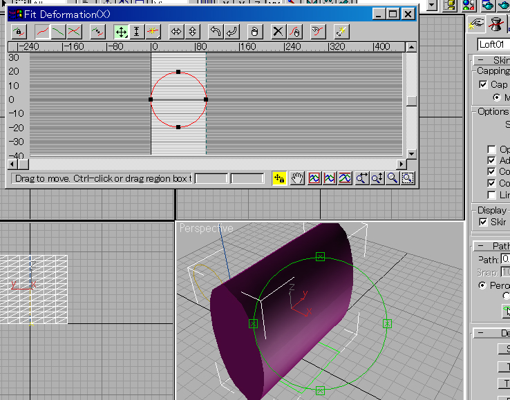The width and height of the screenshot is (510, 400).
Task: Open dropdown arrow in top main toolbar
Action: click(432, 5)
